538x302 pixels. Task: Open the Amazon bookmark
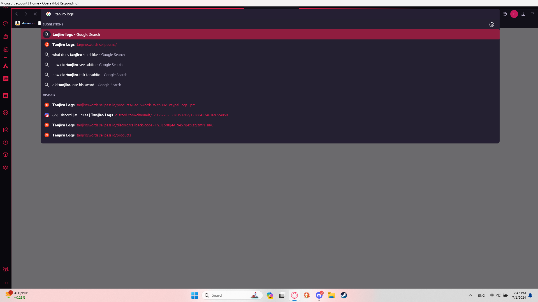point(25,23)
